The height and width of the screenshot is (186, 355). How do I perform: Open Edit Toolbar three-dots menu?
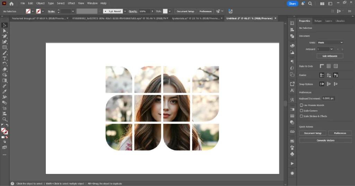[x=5, y=155]
